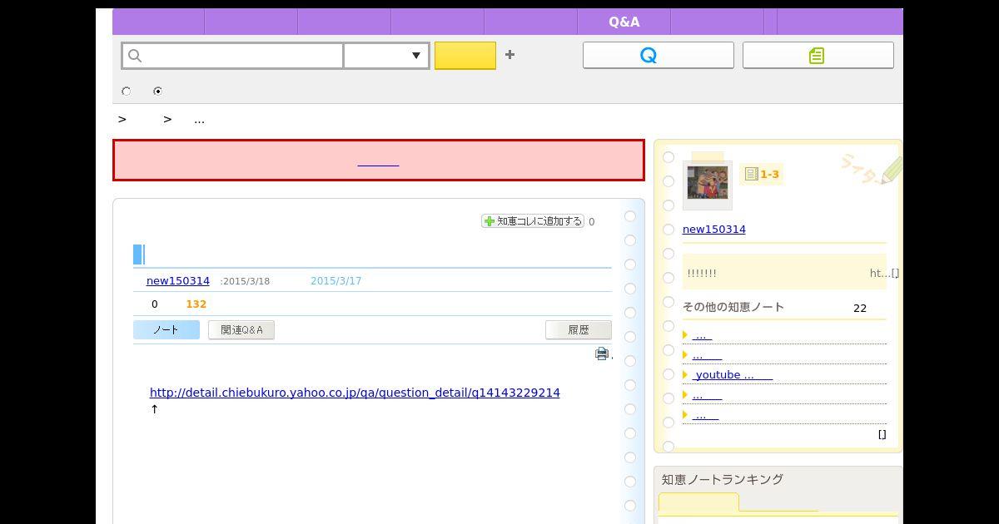Open the youtube ... note link in the sidebar

pos(733,375)
